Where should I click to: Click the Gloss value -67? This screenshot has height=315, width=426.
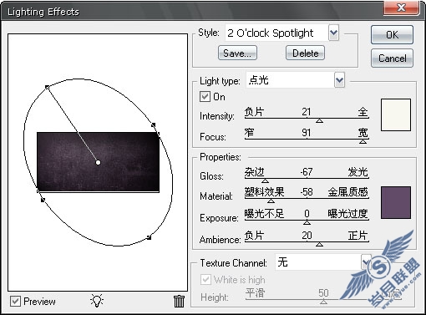307,171
